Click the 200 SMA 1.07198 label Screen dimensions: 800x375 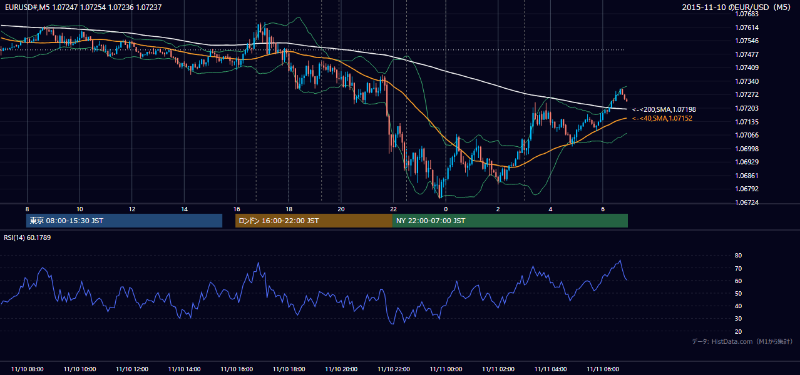tap(664, 109)
